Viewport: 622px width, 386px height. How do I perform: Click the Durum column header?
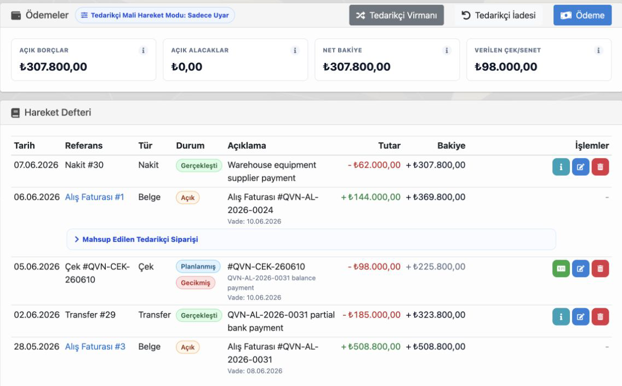click(x=190, y=146)
